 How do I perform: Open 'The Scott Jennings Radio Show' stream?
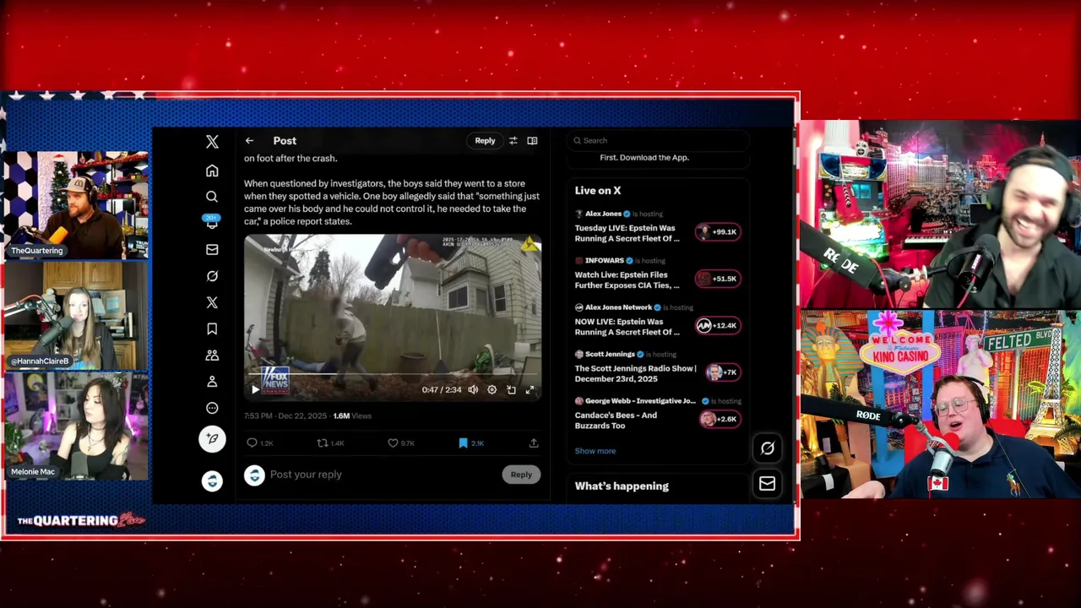click(636, 373)
